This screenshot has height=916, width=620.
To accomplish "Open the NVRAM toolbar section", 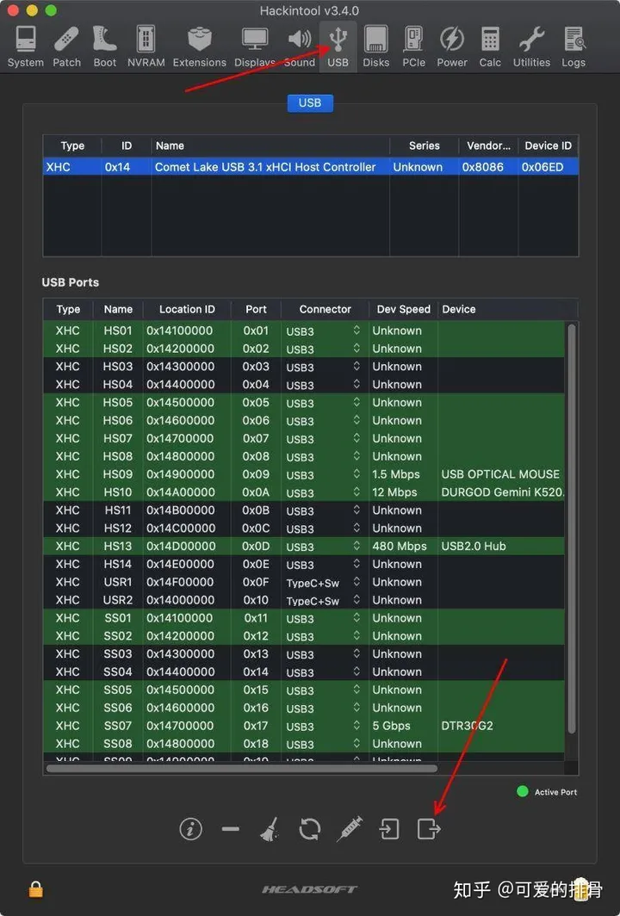I will [x=146, y=47].
